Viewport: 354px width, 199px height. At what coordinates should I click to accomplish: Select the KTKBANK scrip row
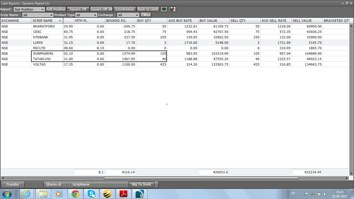point(175,37)
